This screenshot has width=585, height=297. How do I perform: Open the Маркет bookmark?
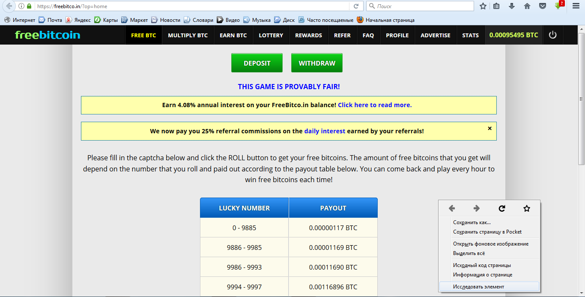(135, 20)
